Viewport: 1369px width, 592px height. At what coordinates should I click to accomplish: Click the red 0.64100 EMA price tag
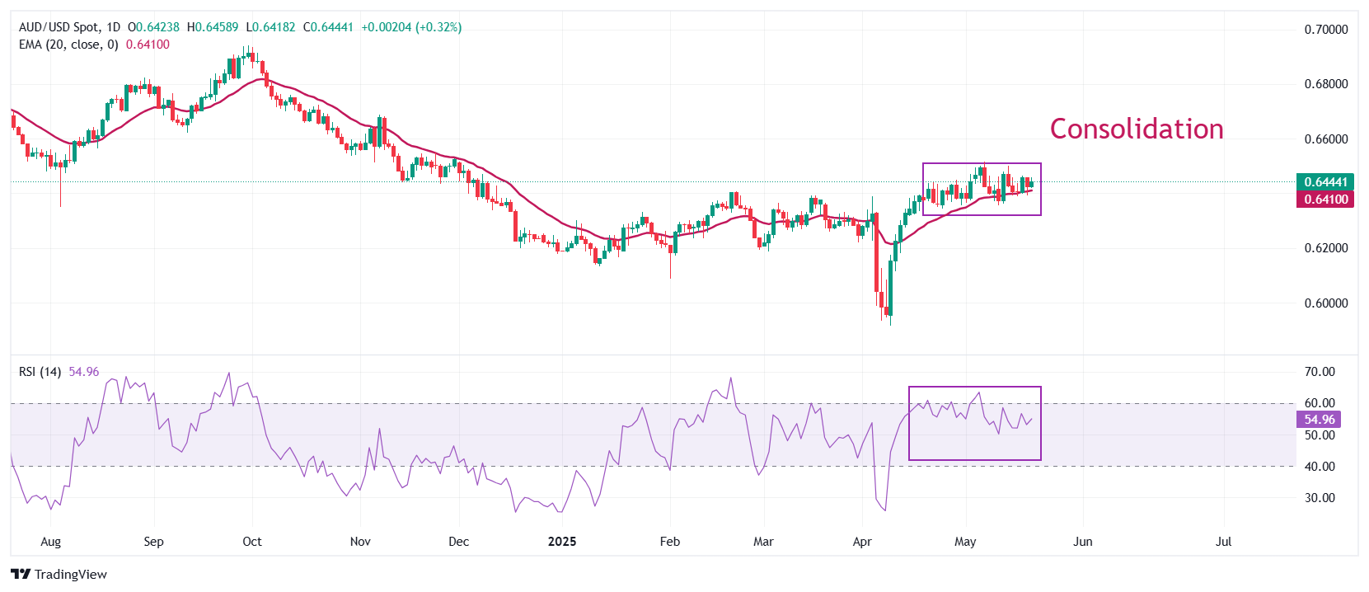pos(1324,200)
